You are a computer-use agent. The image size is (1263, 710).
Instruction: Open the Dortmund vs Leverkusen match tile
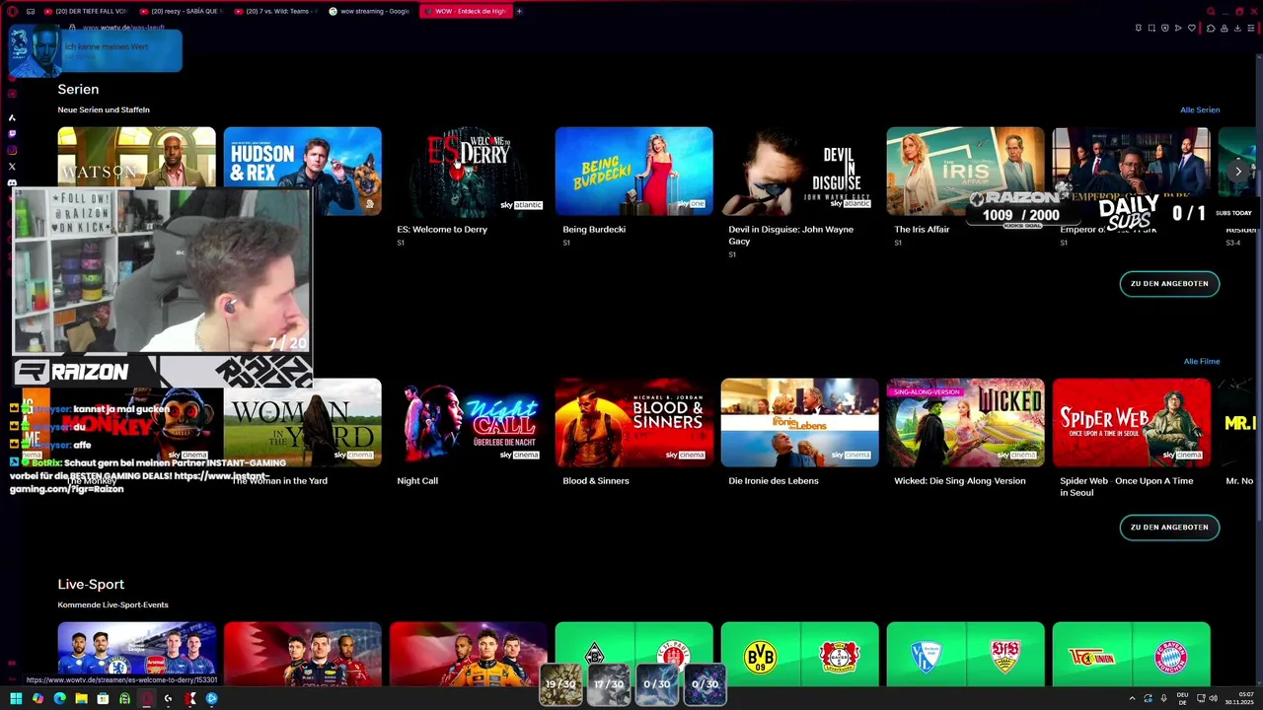(x=799, y=654)
